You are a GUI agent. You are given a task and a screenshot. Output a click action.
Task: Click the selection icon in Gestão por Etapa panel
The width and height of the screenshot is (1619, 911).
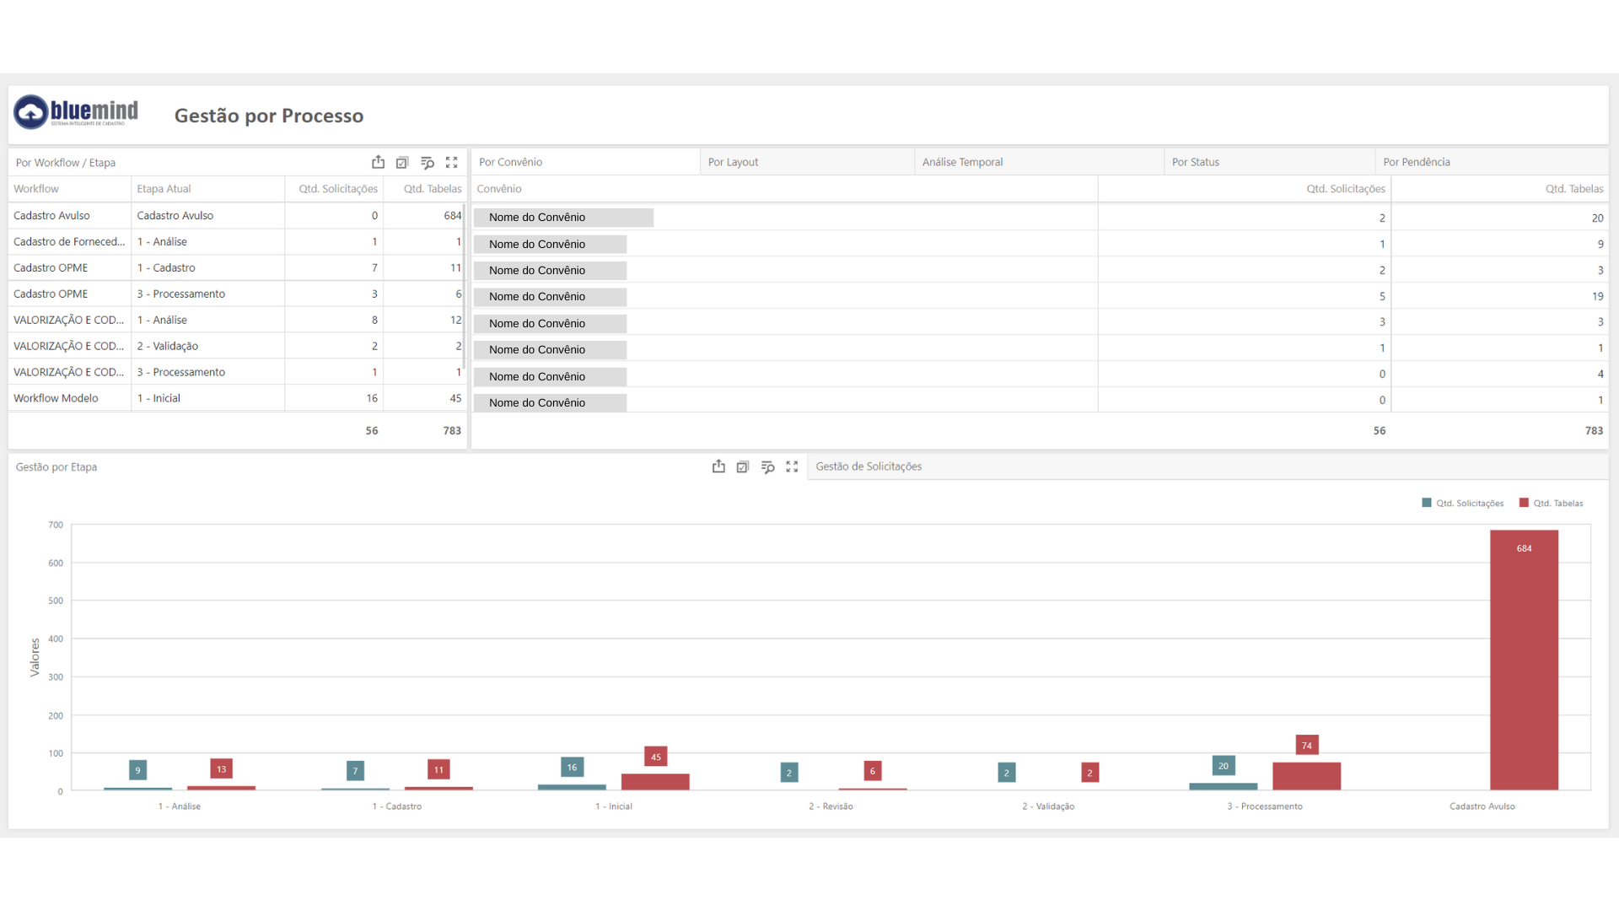[x=743, y=466]
